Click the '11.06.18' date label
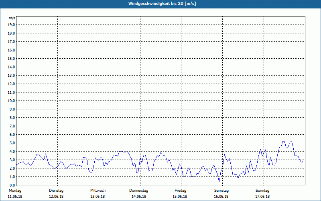This screenshot has height=201, width=321. [15, 197]
